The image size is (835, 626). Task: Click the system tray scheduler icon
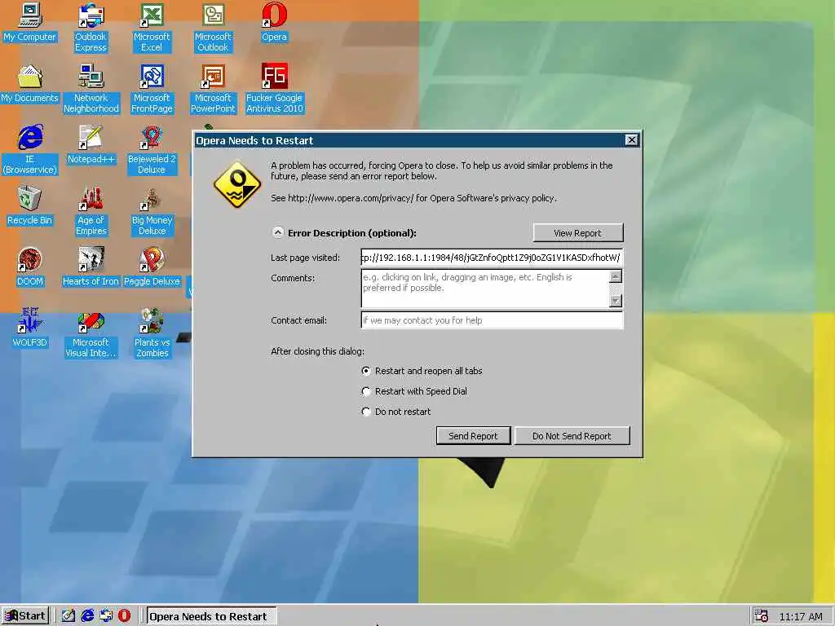coord(761,616)
